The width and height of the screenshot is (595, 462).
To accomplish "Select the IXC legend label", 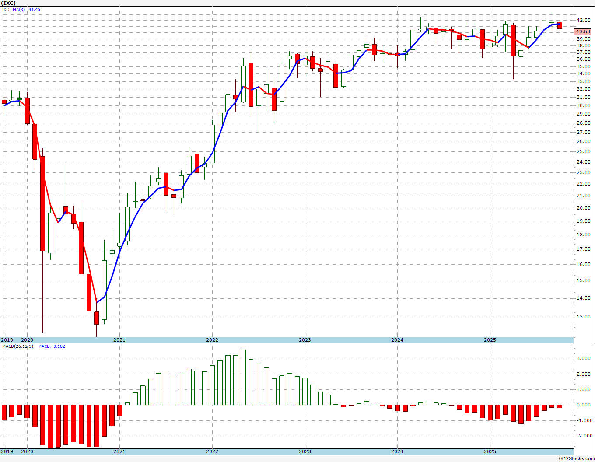I will [x=5, y=9].
